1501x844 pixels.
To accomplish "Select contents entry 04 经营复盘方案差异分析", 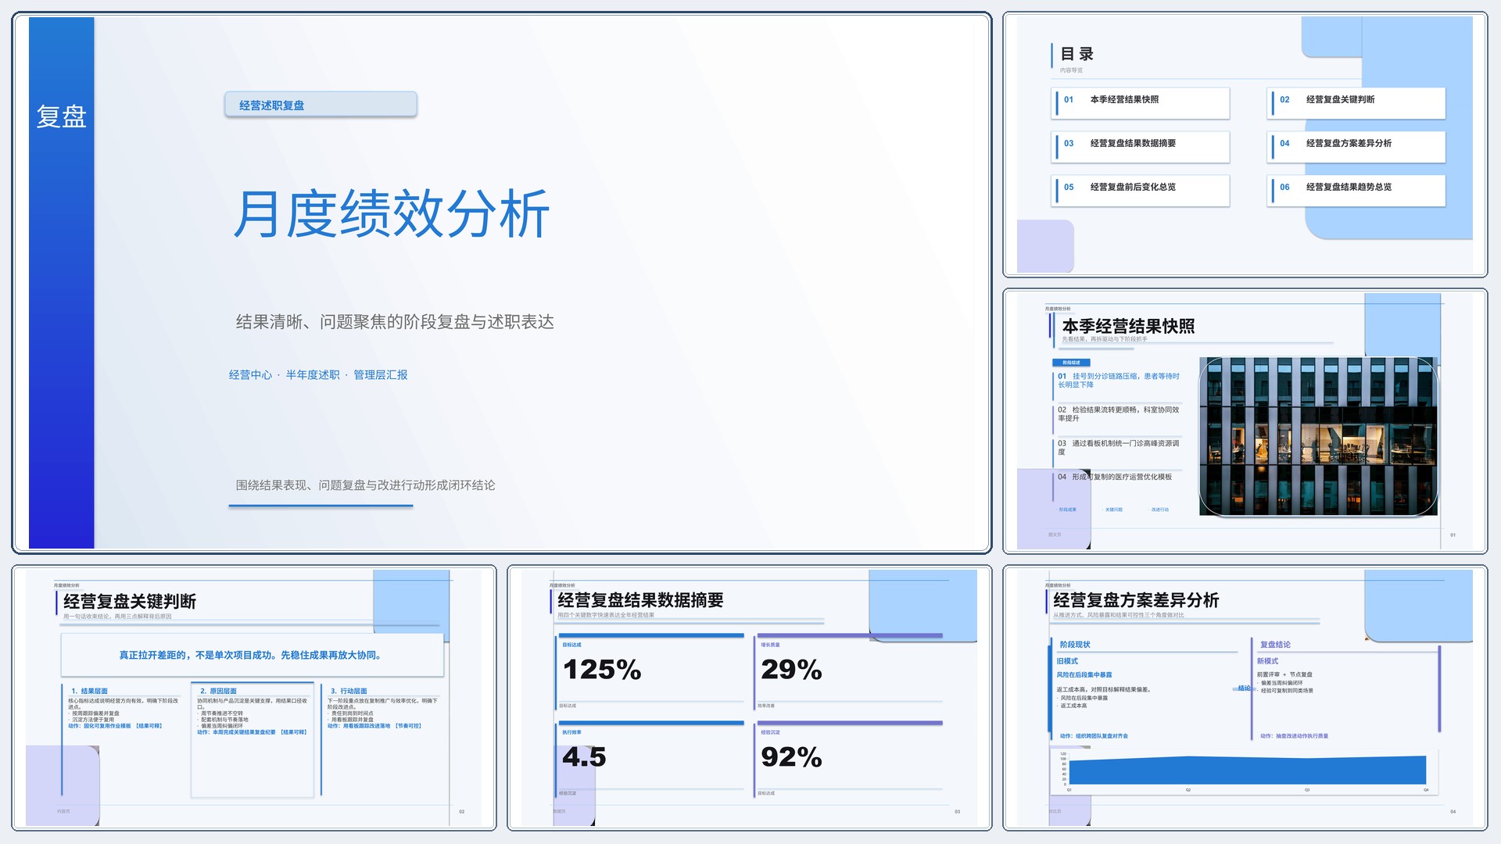I will pyautogui.click(x=1356, y=147).
